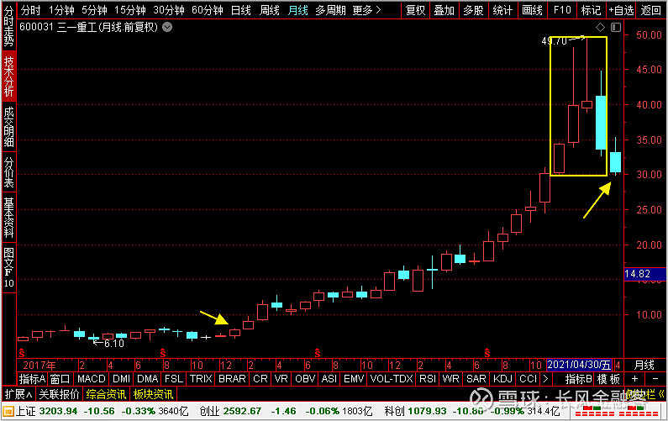Select the MACD indicator
Viewport: 668px width, 421px height.
click(92, 378)
